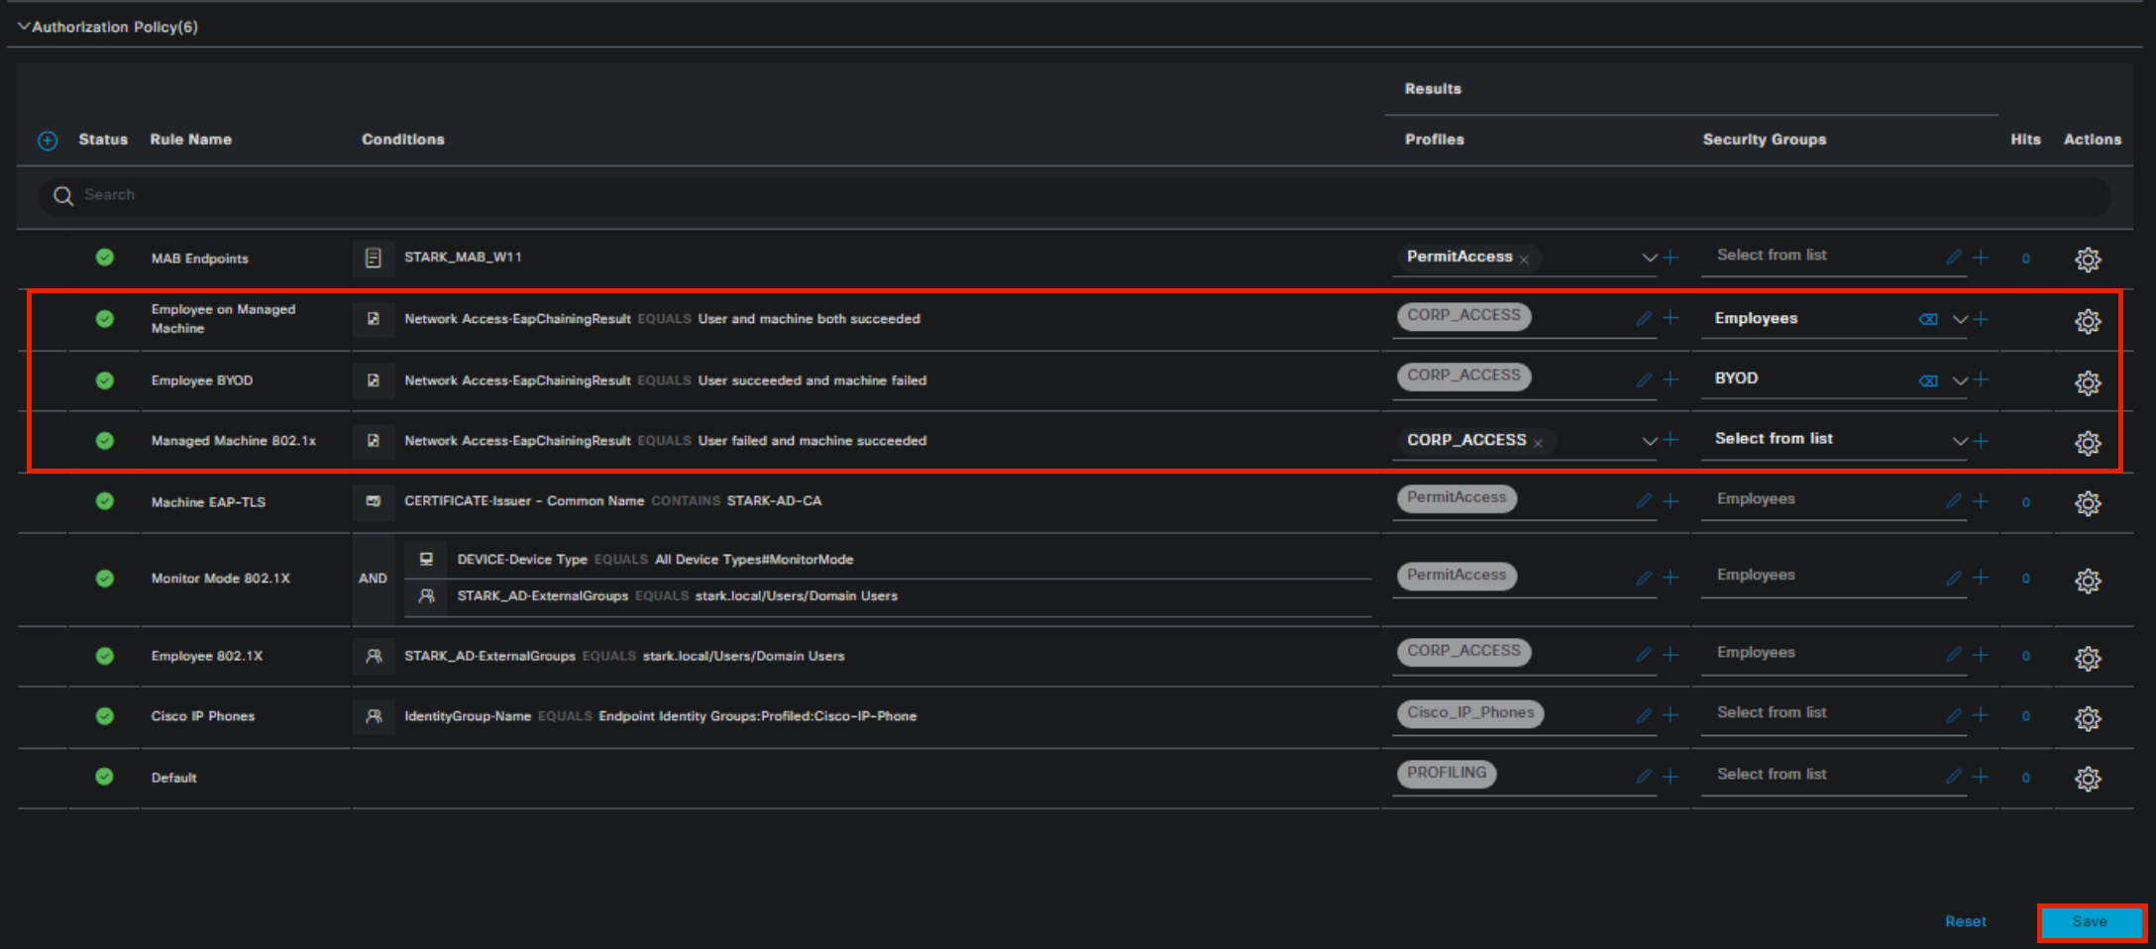The height and width of the screenshot is (949, 2156).
Task: Add security group plus for Employee on Managed Machine
Action: pos(1981,319)
